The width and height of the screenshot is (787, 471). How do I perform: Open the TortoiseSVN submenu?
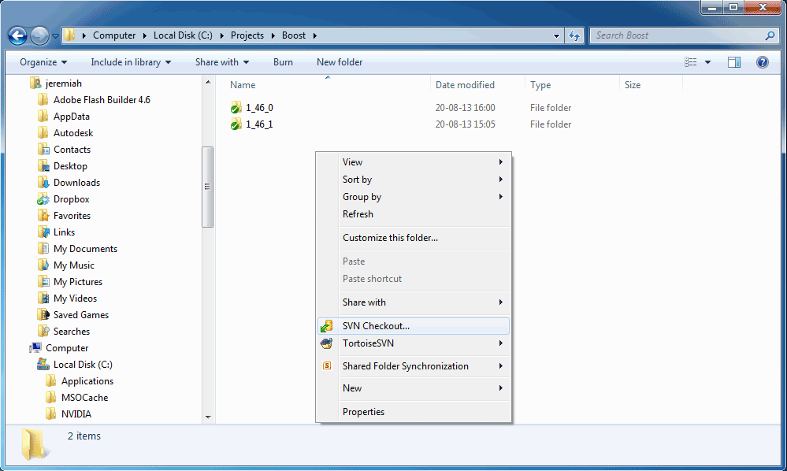pyautogui.click(x=414, y=343)
